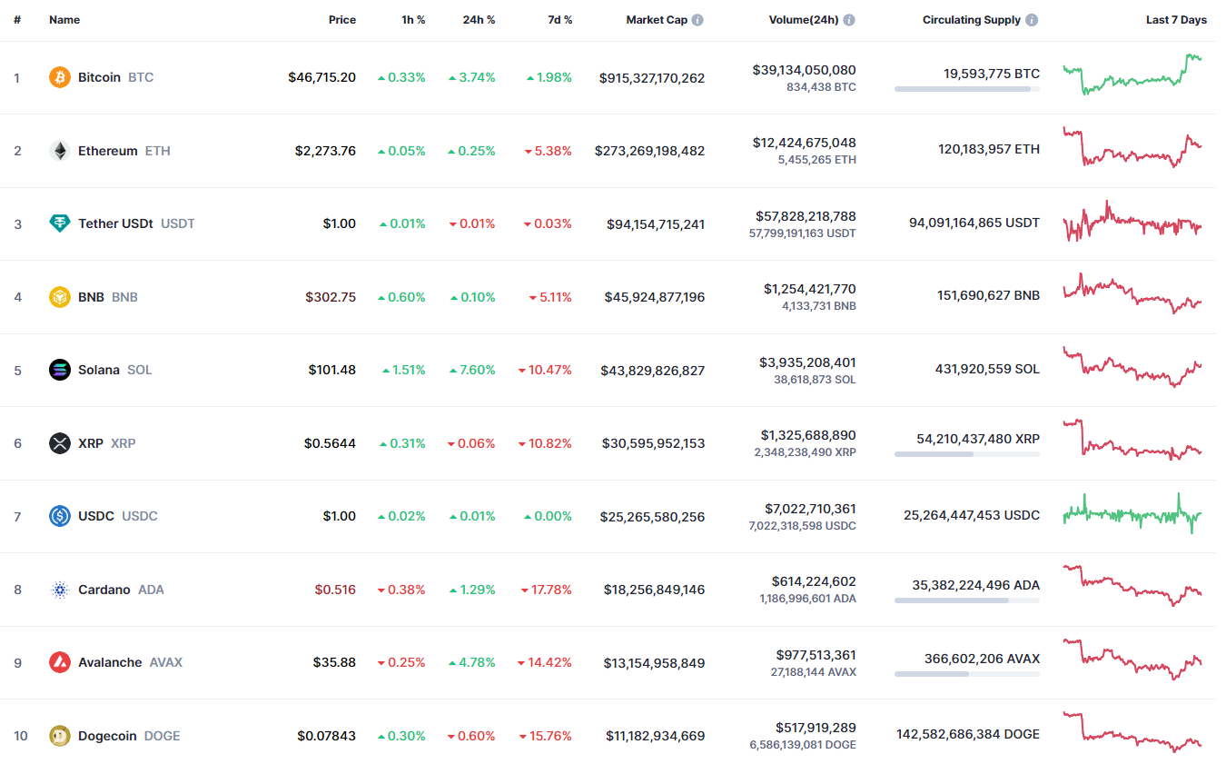Image resolution: width=1226 pixels, height=764 pixels.
Task: Click the Ethereum diamond logo icon
Action: tap(60, 151)
